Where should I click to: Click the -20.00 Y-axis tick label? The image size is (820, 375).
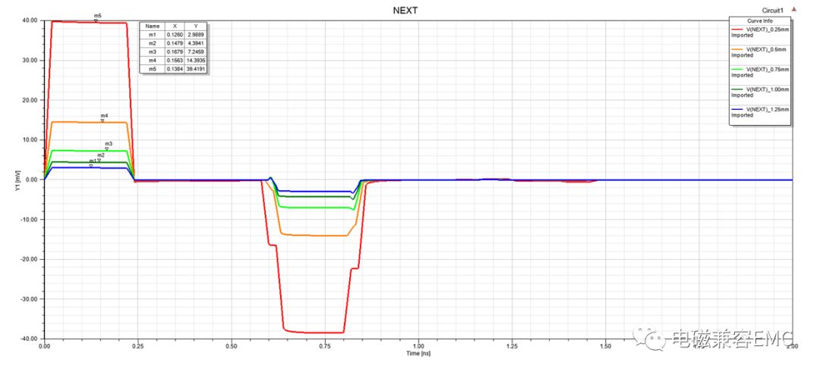[x=28, y=259]
